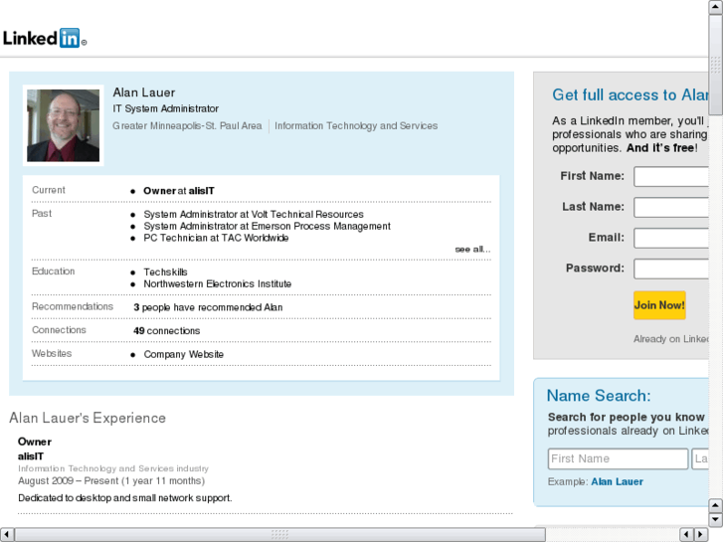Click the 'Already on LinkedIn' sign-in link
Viewport: 723px width, 542px height.
(671, 339)
